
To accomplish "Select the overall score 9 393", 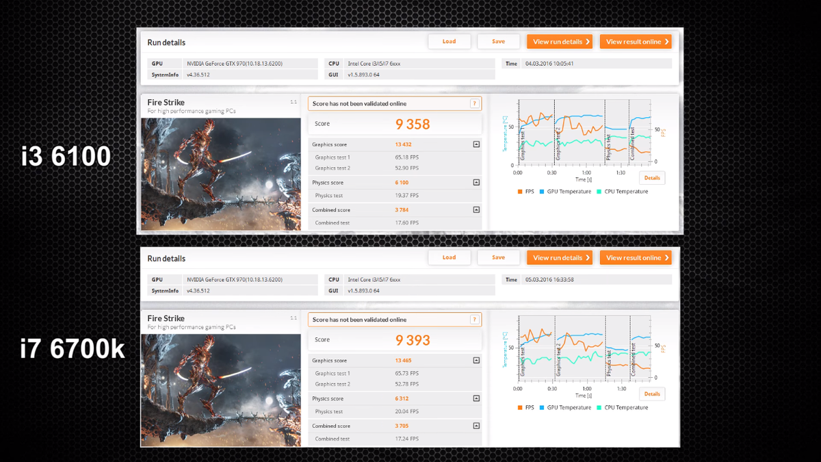I will (x=413, y=340).
